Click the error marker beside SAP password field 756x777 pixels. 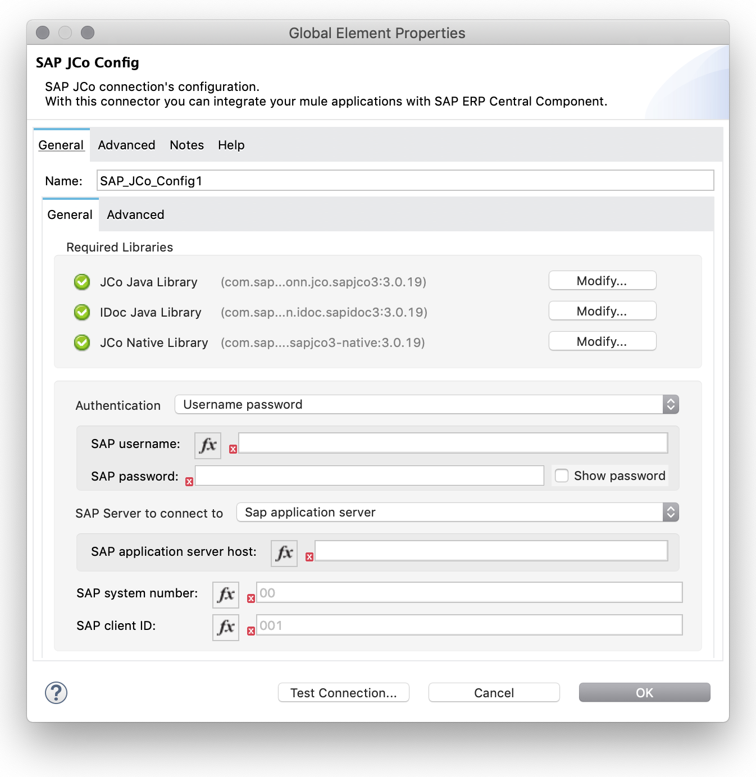[189, 482]
